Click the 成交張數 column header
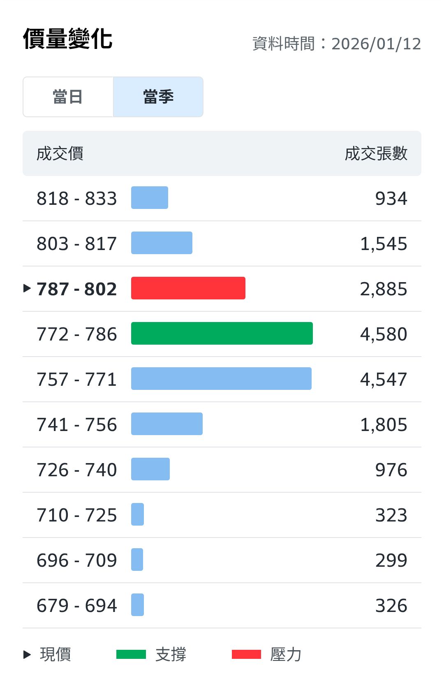Viewport: 444px width, 679px height. click(376, 154)
